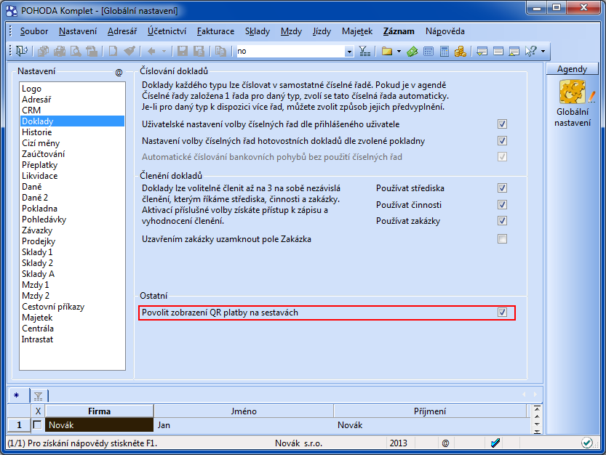The height and width of the screenshot is (455, 606).
Task: Open the Účetnictví menu
Action: click(167, 31)
